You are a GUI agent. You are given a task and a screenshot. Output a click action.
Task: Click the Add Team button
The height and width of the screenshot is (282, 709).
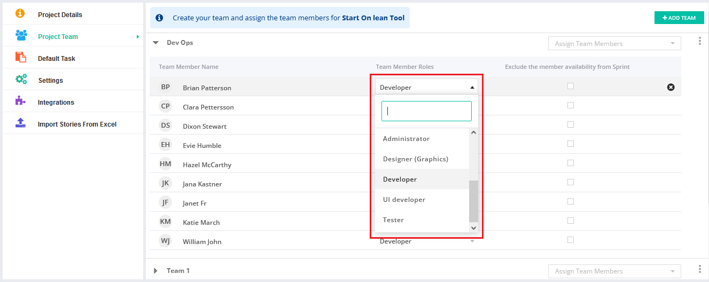[x=679, y=18]
